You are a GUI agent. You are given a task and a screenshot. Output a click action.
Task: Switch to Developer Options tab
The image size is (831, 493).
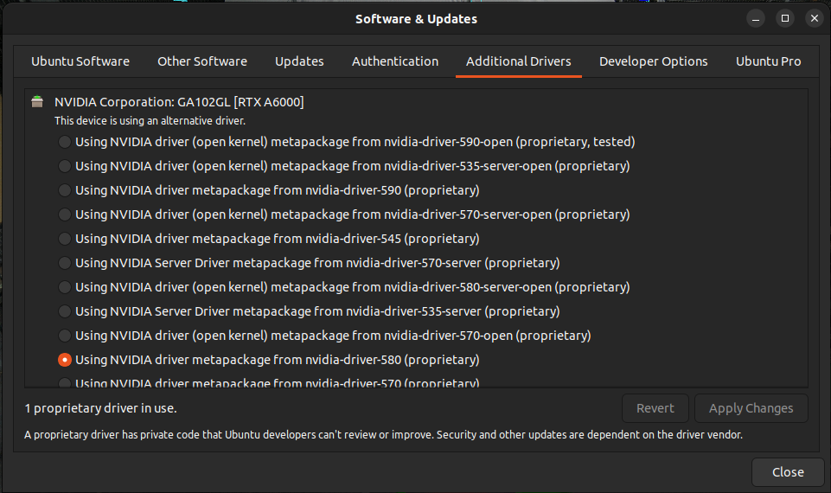point(653,61)
